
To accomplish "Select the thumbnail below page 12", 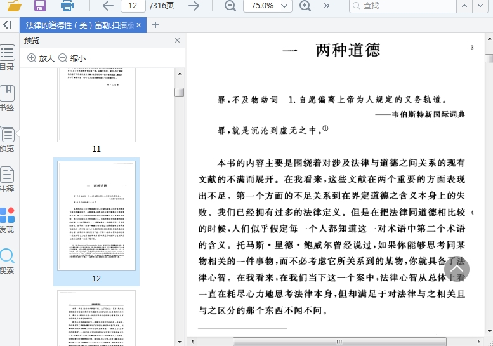I will coord(96,318).
